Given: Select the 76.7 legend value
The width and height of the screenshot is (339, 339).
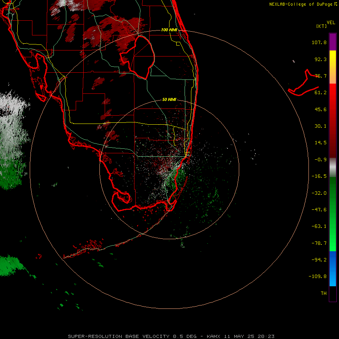Looking at the screenshot, I should point(321,76).
